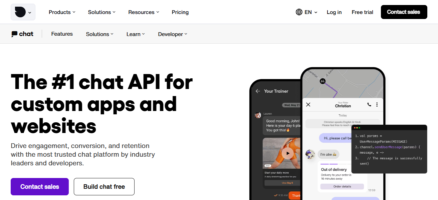The image size is (438, 200).
Task: Open the Resources dropdown
Action: (144, 12)
